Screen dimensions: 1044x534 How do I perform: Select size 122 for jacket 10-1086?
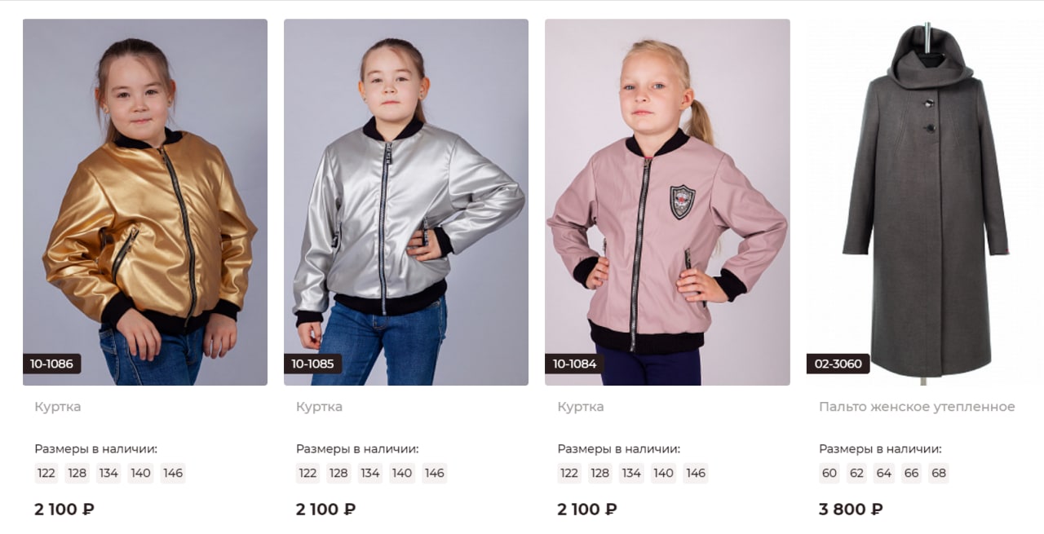tap(46, 474)
